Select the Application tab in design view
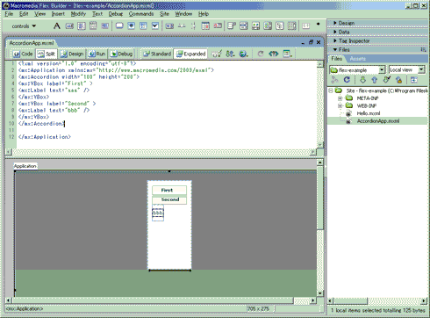This screenshot has height=318, width=430. click(25, 166)
